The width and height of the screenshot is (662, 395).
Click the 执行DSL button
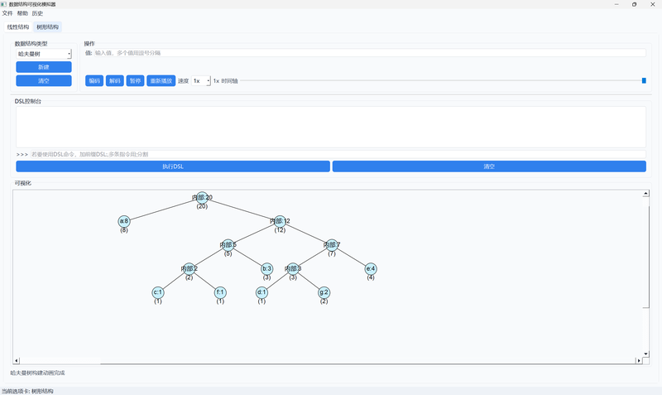173,166
